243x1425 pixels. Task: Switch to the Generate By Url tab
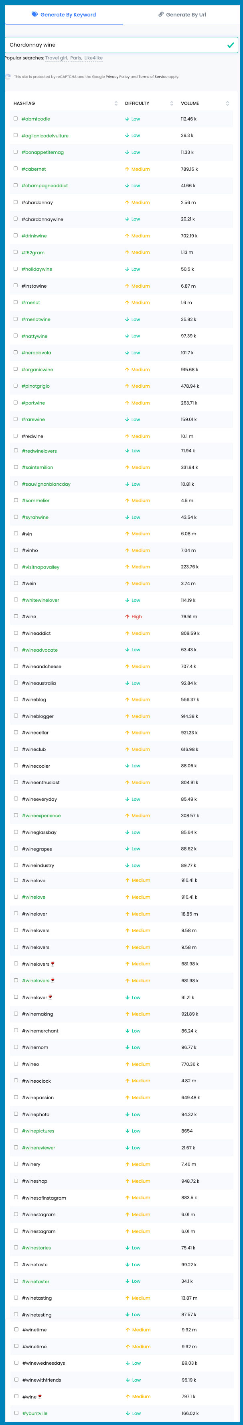point(182,14)
